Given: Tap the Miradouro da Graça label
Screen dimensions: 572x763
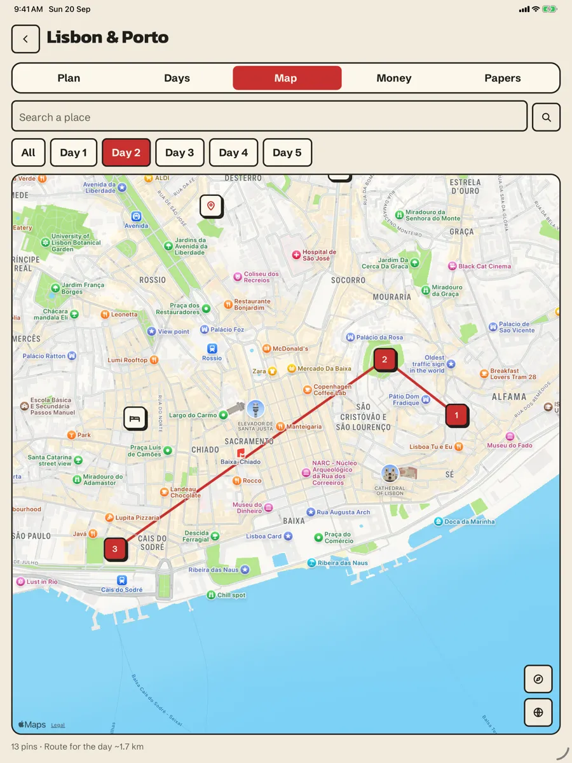Looking at the screenshot, I should (447, 291).
